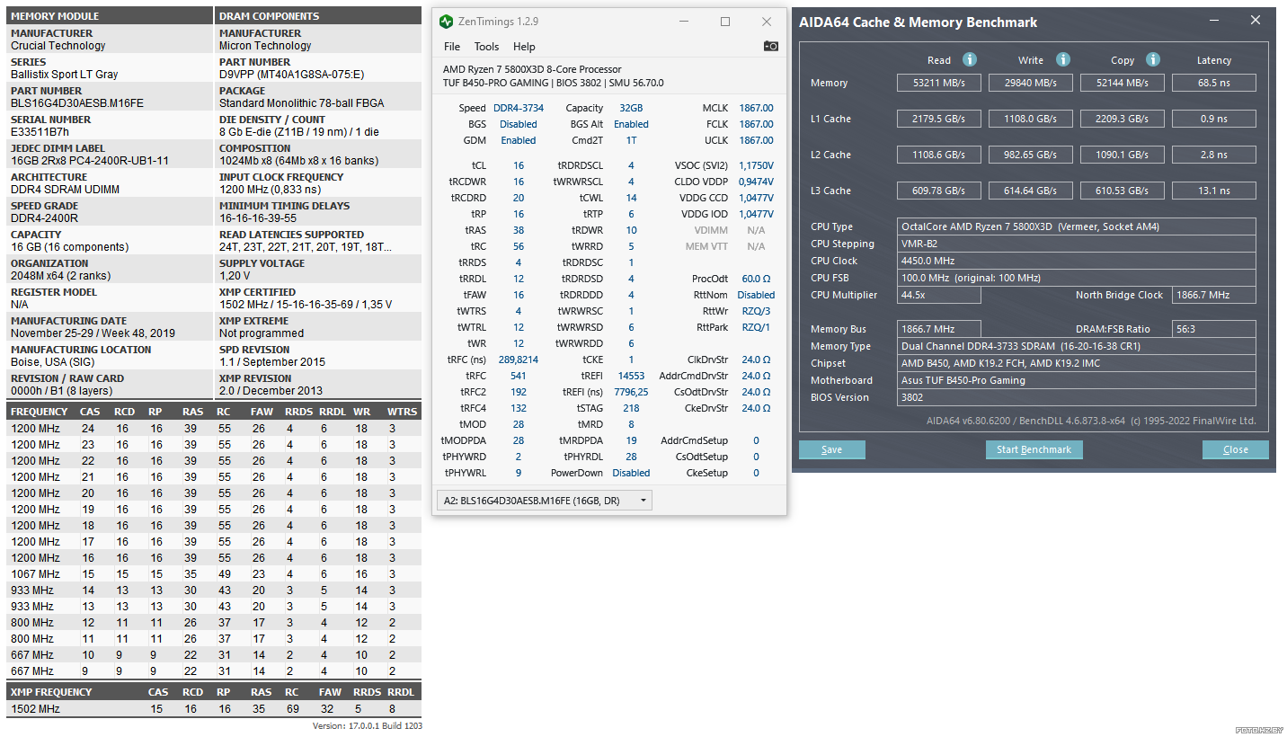
Task: Click the Close button in AIDA64
Action: click(1236, 449)
